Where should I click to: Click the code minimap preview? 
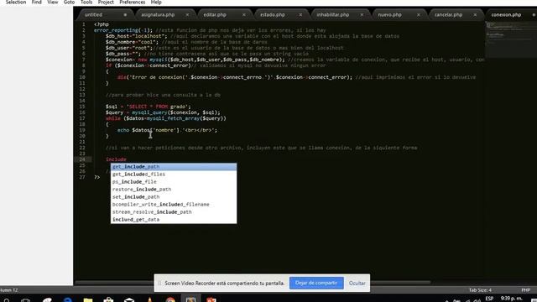pos(511,39)
